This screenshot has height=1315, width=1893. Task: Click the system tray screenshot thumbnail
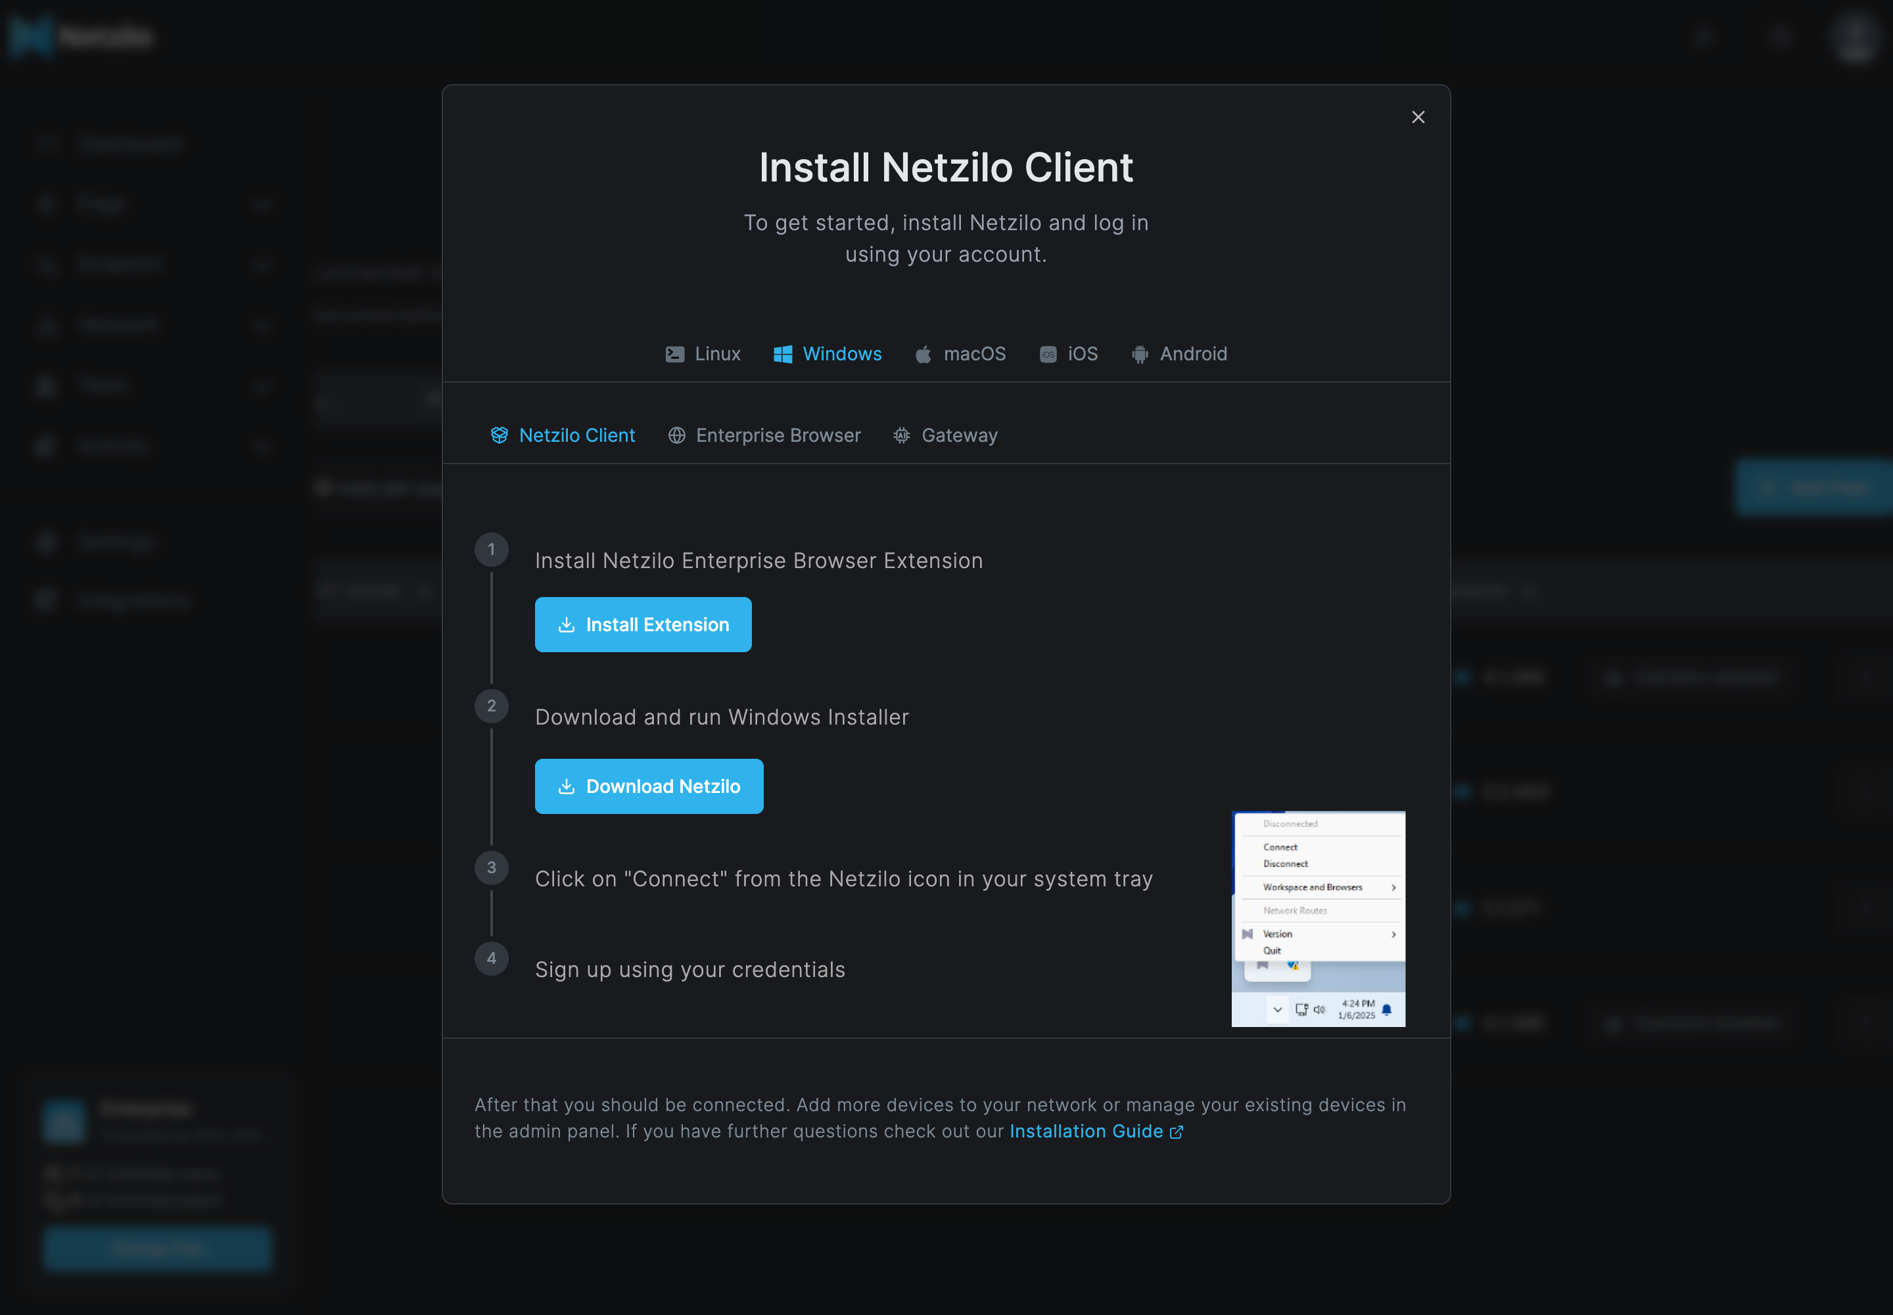point(1318,919)
